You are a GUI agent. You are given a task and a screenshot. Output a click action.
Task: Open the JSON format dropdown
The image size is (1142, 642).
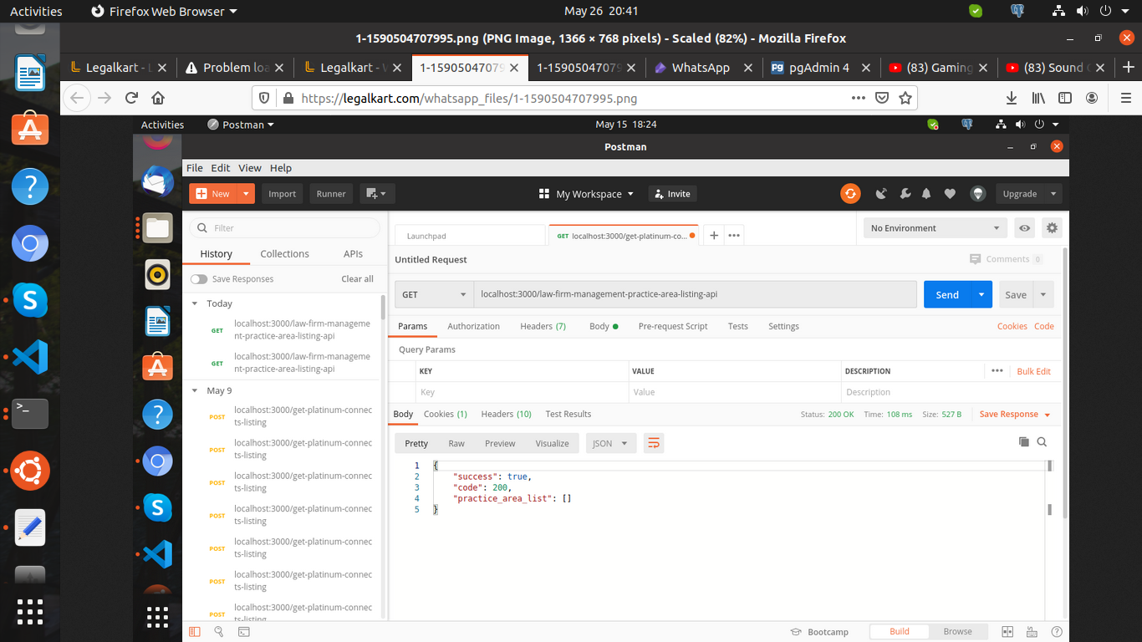(611, 443)
